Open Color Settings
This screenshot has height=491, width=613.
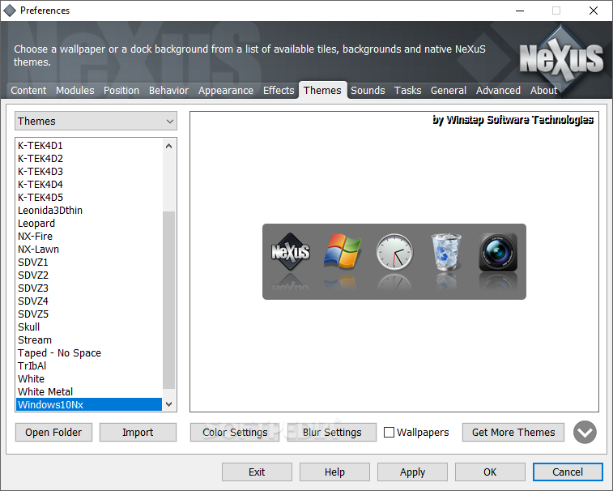235,433
